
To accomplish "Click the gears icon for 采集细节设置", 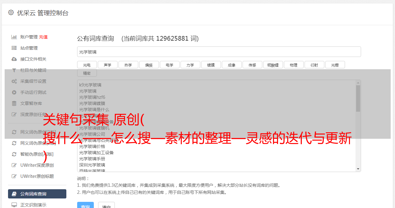I will click(14, 81).
